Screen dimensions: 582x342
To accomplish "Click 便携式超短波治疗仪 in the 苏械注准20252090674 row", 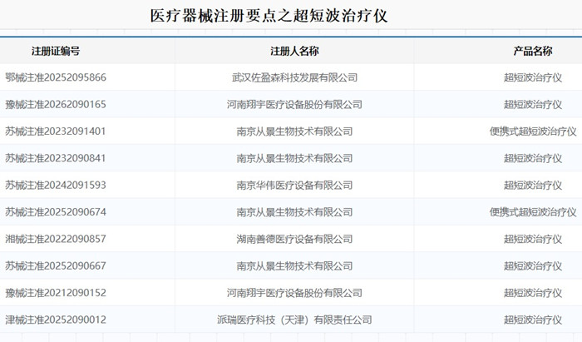I will coord(533,212).
